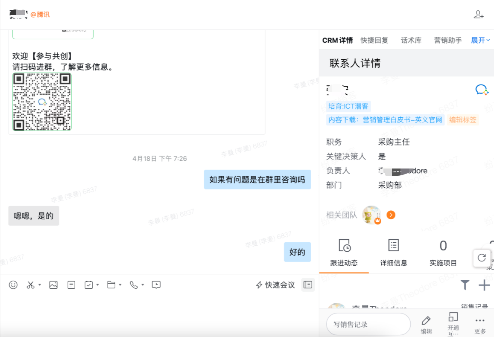Screen dimensions: 494x337
Task: Expand phone call options arrow
Action: tap(143, 285)
